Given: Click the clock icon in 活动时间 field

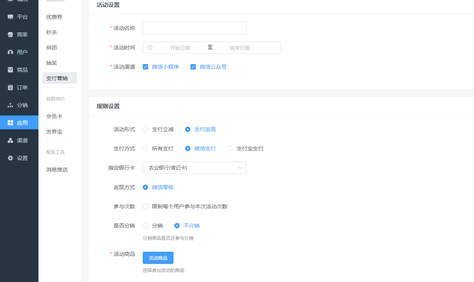Looking at the screenshot, I should point(150,48).
